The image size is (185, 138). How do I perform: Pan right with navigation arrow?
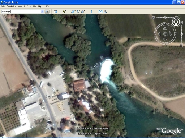click(171, 34)
